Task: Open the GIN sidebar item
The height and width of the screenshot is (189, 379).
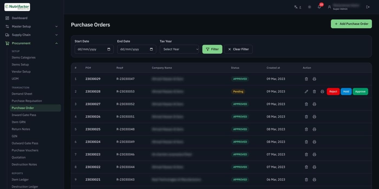Action: click(15, 136)
